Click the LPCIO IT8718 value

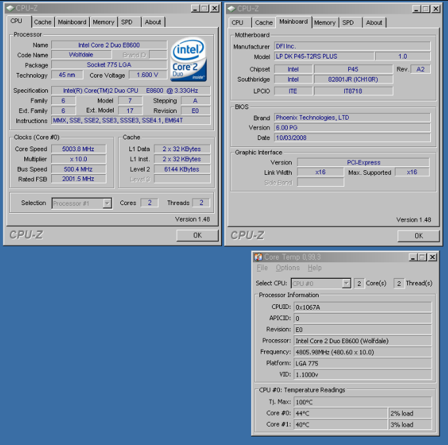point(353,91)
